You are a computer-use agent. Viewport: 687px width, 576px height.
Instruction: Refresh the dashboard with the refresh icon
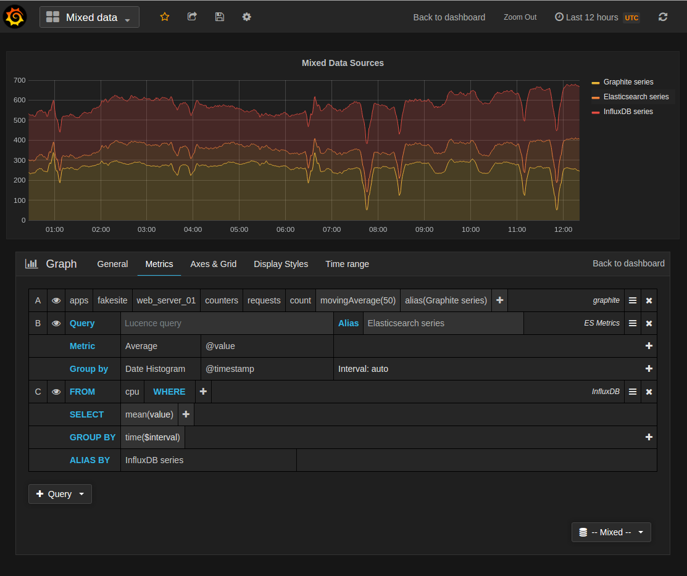click(663, 17)
